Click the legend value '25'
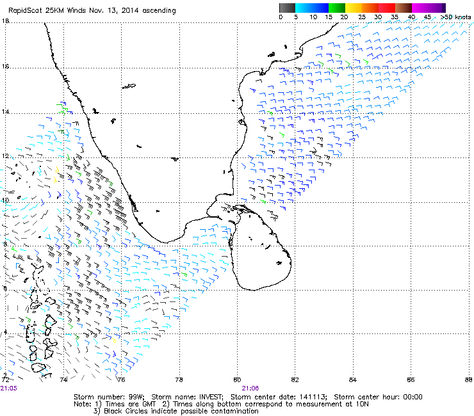 (x=361, y=17)
